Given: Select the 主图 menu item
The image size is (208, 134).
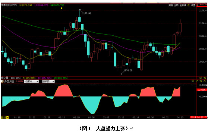Looking at the screenshot, I should click(176, 5).
